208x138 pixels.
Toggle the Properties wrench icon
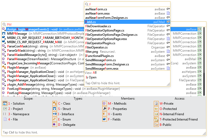(105, 109)
